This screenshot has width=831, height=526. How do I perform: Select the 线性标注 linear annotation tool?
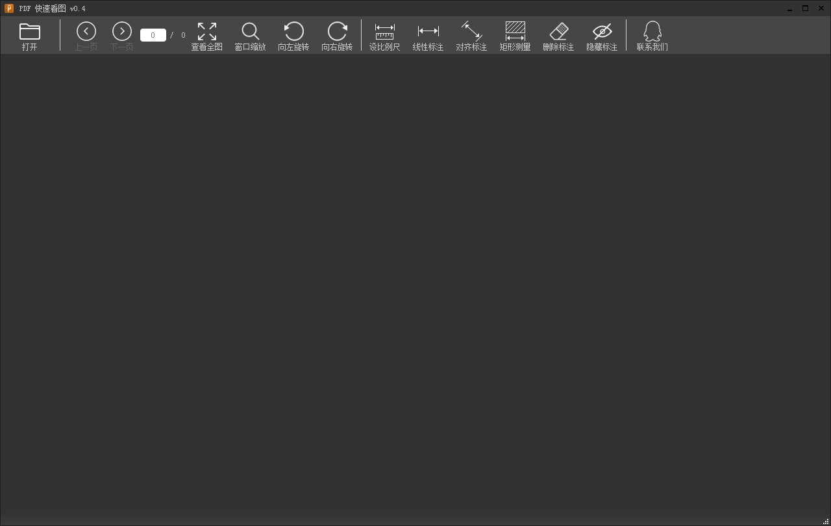(428, 35)
